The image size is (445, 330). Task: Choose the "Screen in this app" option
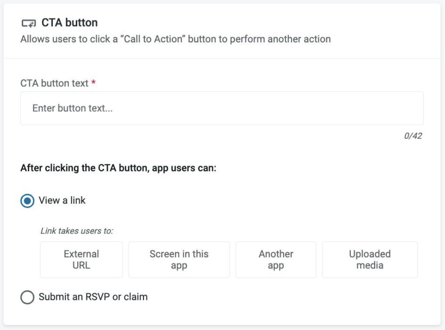(x=179, y=260)
